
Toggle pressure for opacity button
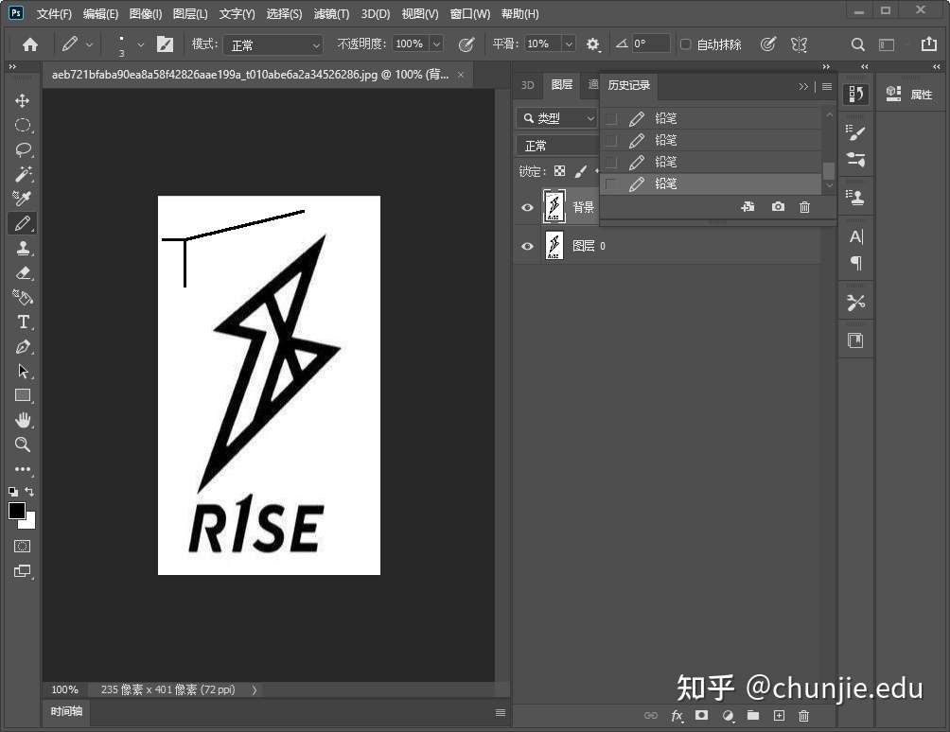(466, 44)
